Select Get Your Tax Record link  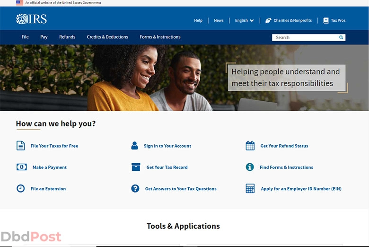pyautogui.click(x=167, y=167)
